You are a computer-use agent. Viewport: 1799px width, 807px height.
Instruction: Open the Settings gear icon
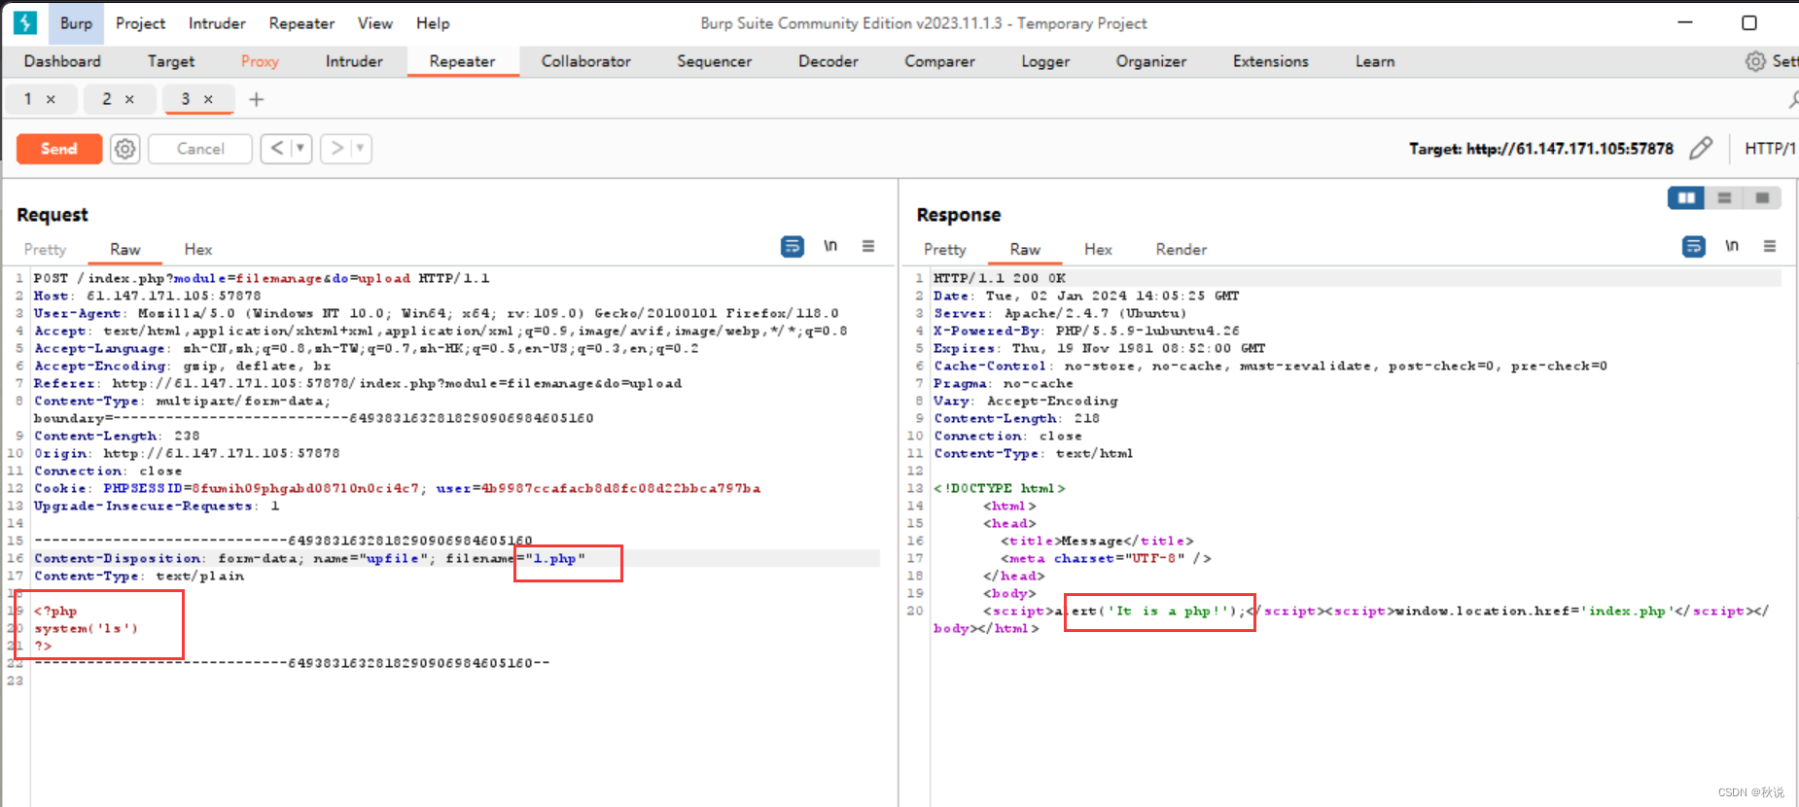1755,61
